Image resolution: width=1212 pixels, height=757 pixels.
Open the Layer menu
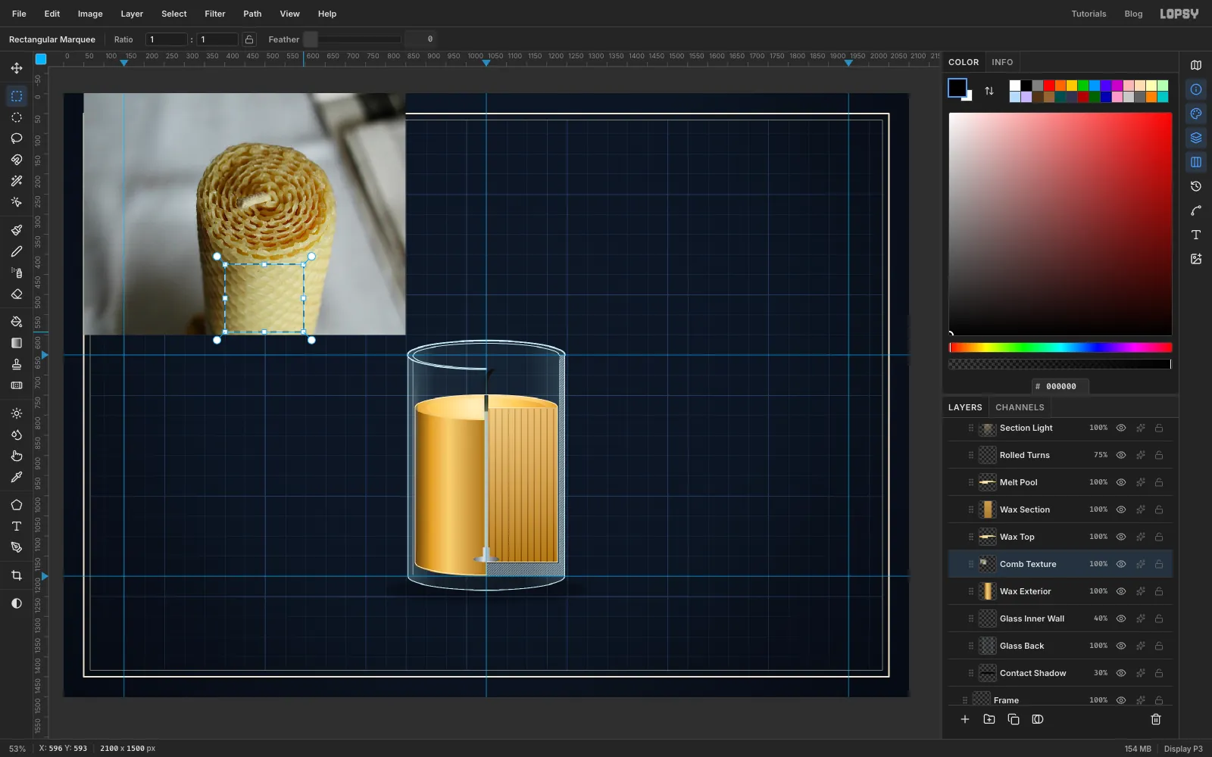(132, 14)
